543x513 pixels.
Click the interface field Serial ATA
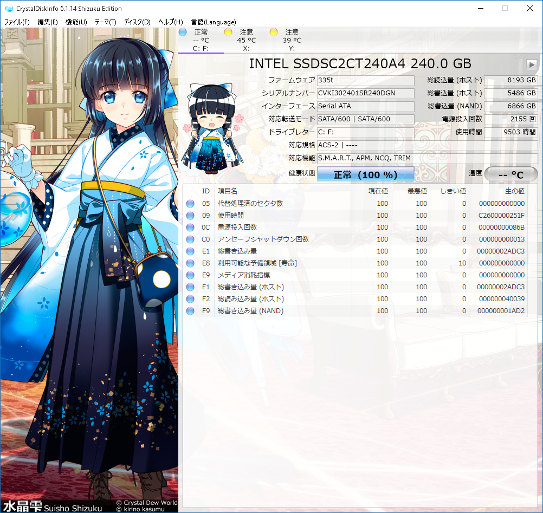click(365, 106)
